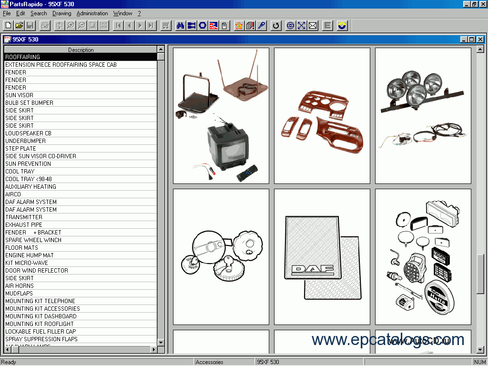This screenshot has width=488, height=366.
Task: Open the Search menu
Action: 39,13
